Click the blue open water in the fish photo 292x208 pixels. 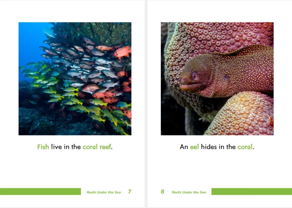[30, 44]
